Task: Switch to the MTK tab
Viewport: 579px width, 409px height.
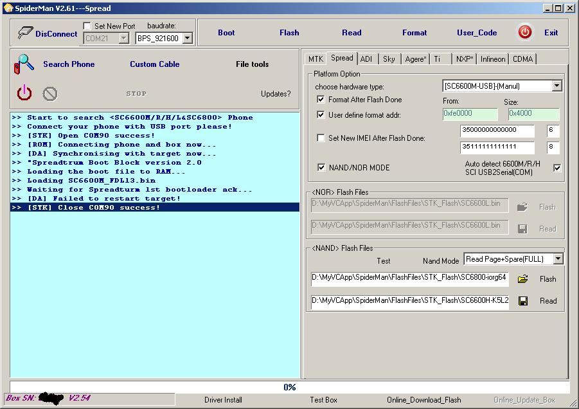Action: [316, 59]
